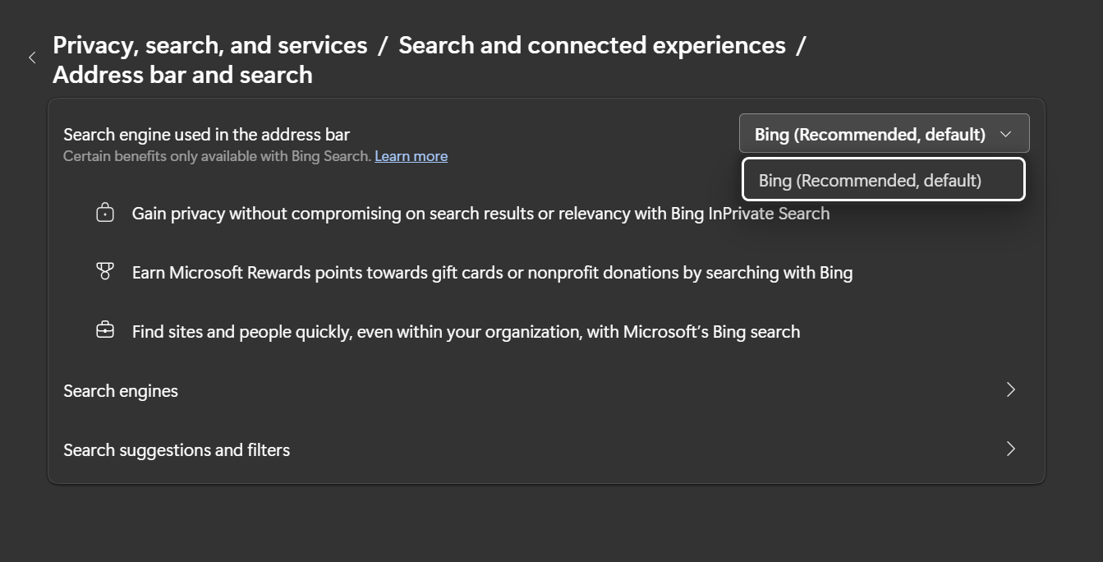Open the Learn more link about Bing Search
This screenshot has width=1103, height=562.
click(411, 155)
